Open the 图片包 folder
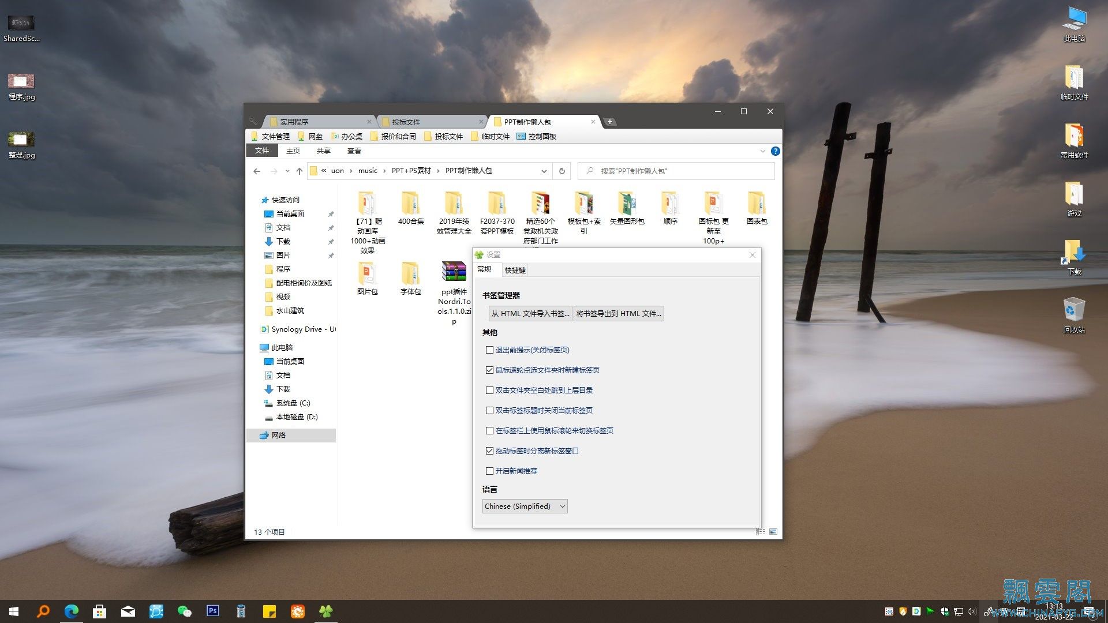 point(368,279)
